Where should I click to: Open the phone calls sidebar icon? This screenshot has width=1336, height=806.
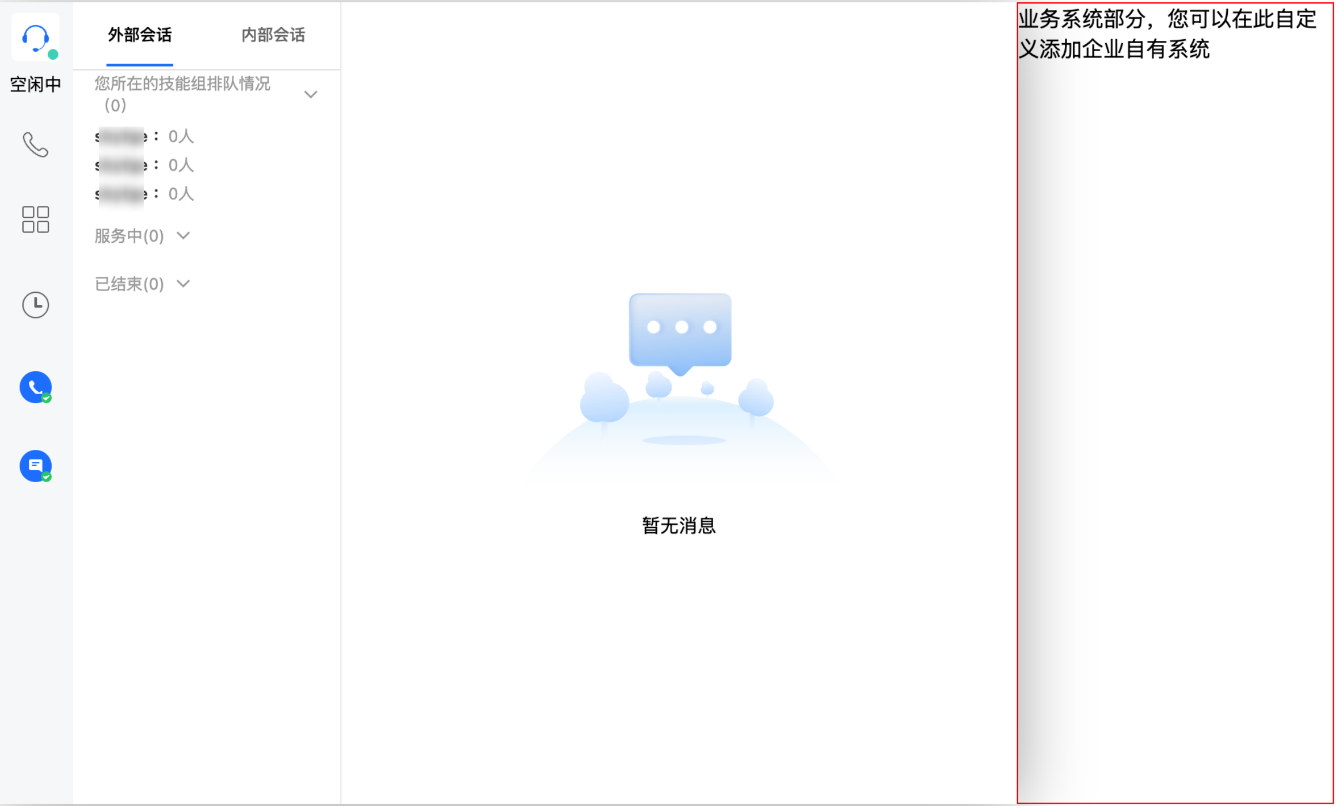tap(35, 144)
